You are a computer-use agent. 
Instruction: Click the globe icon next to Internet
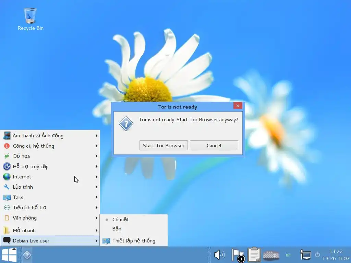(7, 177)
